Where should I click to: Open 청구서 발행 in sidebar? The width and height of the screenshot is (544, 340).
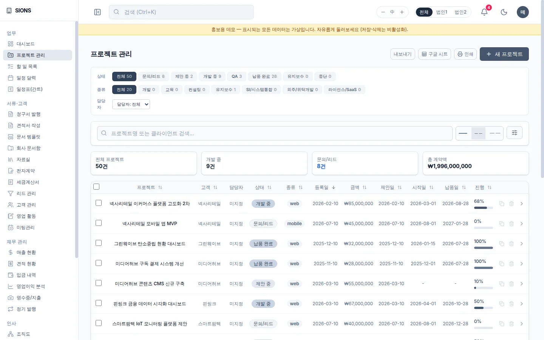point(37,114)
